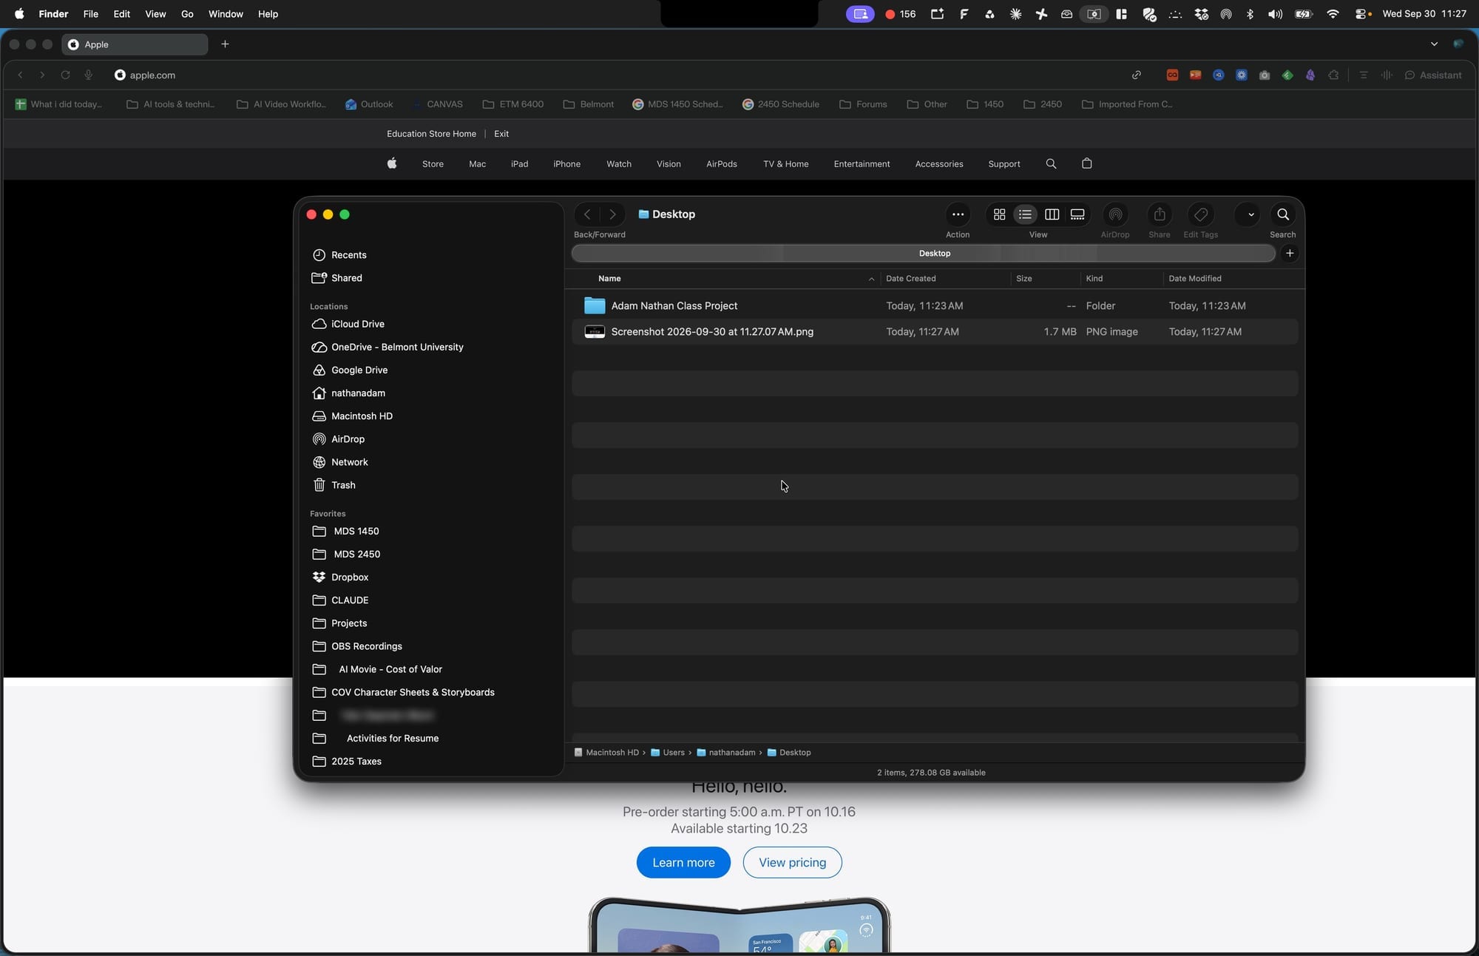
Task: Open the Go menu in menu bar
Action: [x=187, y=14]
